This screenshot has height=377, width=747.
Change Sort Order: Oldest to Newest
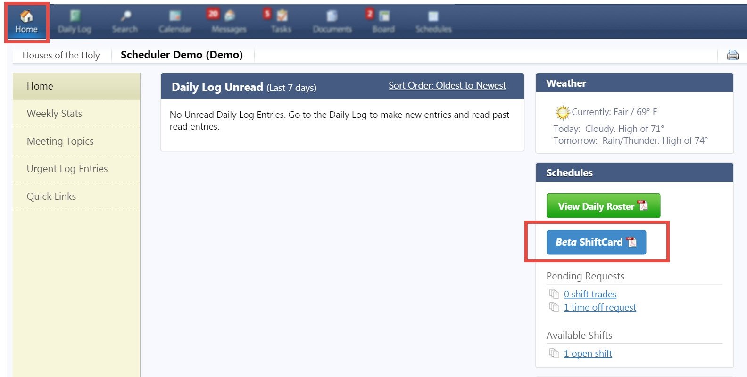tap(447, 85)
